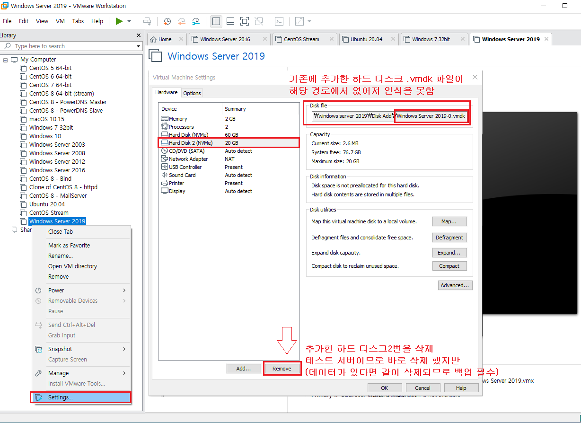The height and width of the screenshot is (423, 581).
Task: Close the Library panel
Action: (139, 35)
